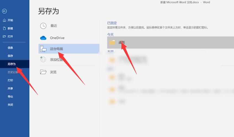Click the clock icon for 最近
This screenshot has height=137, width=234.
pos(43,26)
